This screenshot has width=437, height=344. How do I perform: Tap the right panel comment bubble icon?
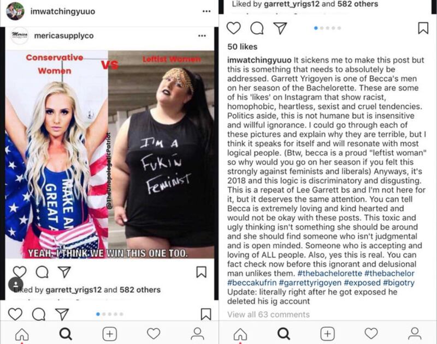(257, 28)
